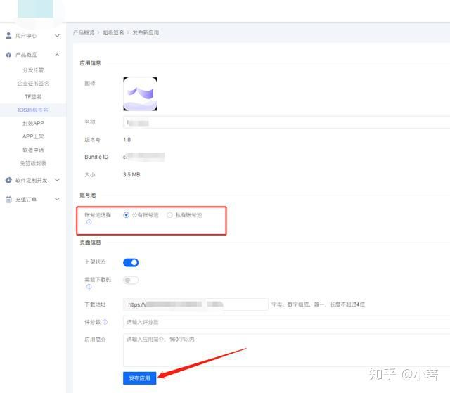Screen dimensions: 450x393
Task: Expand the 软件定制开发 chevron
Action: click(x=57, y=180)
